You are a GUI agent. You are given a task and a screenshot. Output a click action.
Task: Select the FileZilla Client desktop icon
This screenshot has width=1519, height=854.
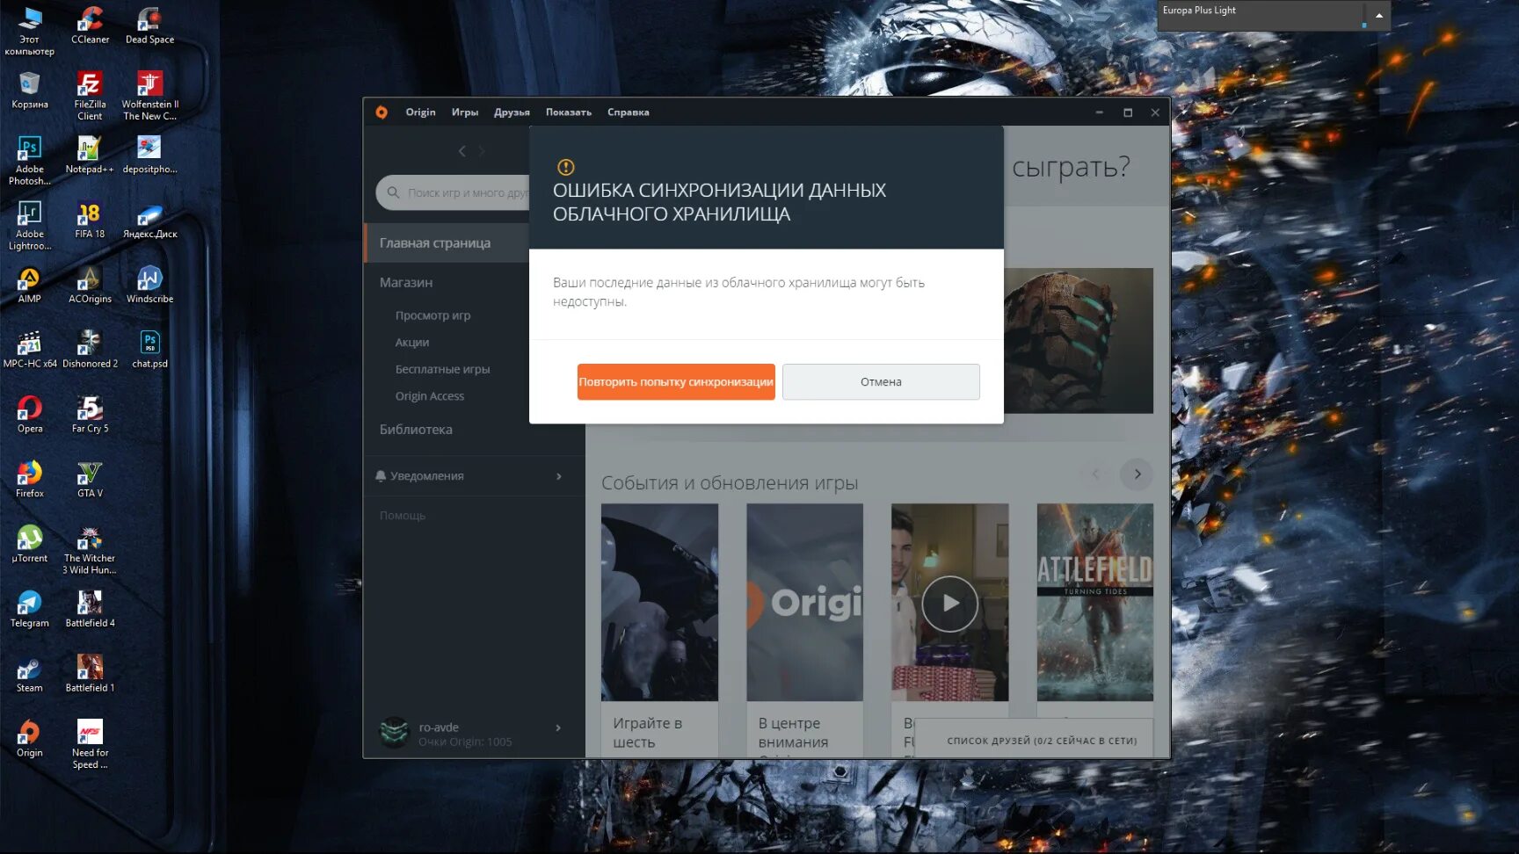(x=90, y=96)
